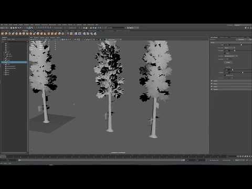Open the Workspace dropdown at the window's top right

click(x=237, y=25)
